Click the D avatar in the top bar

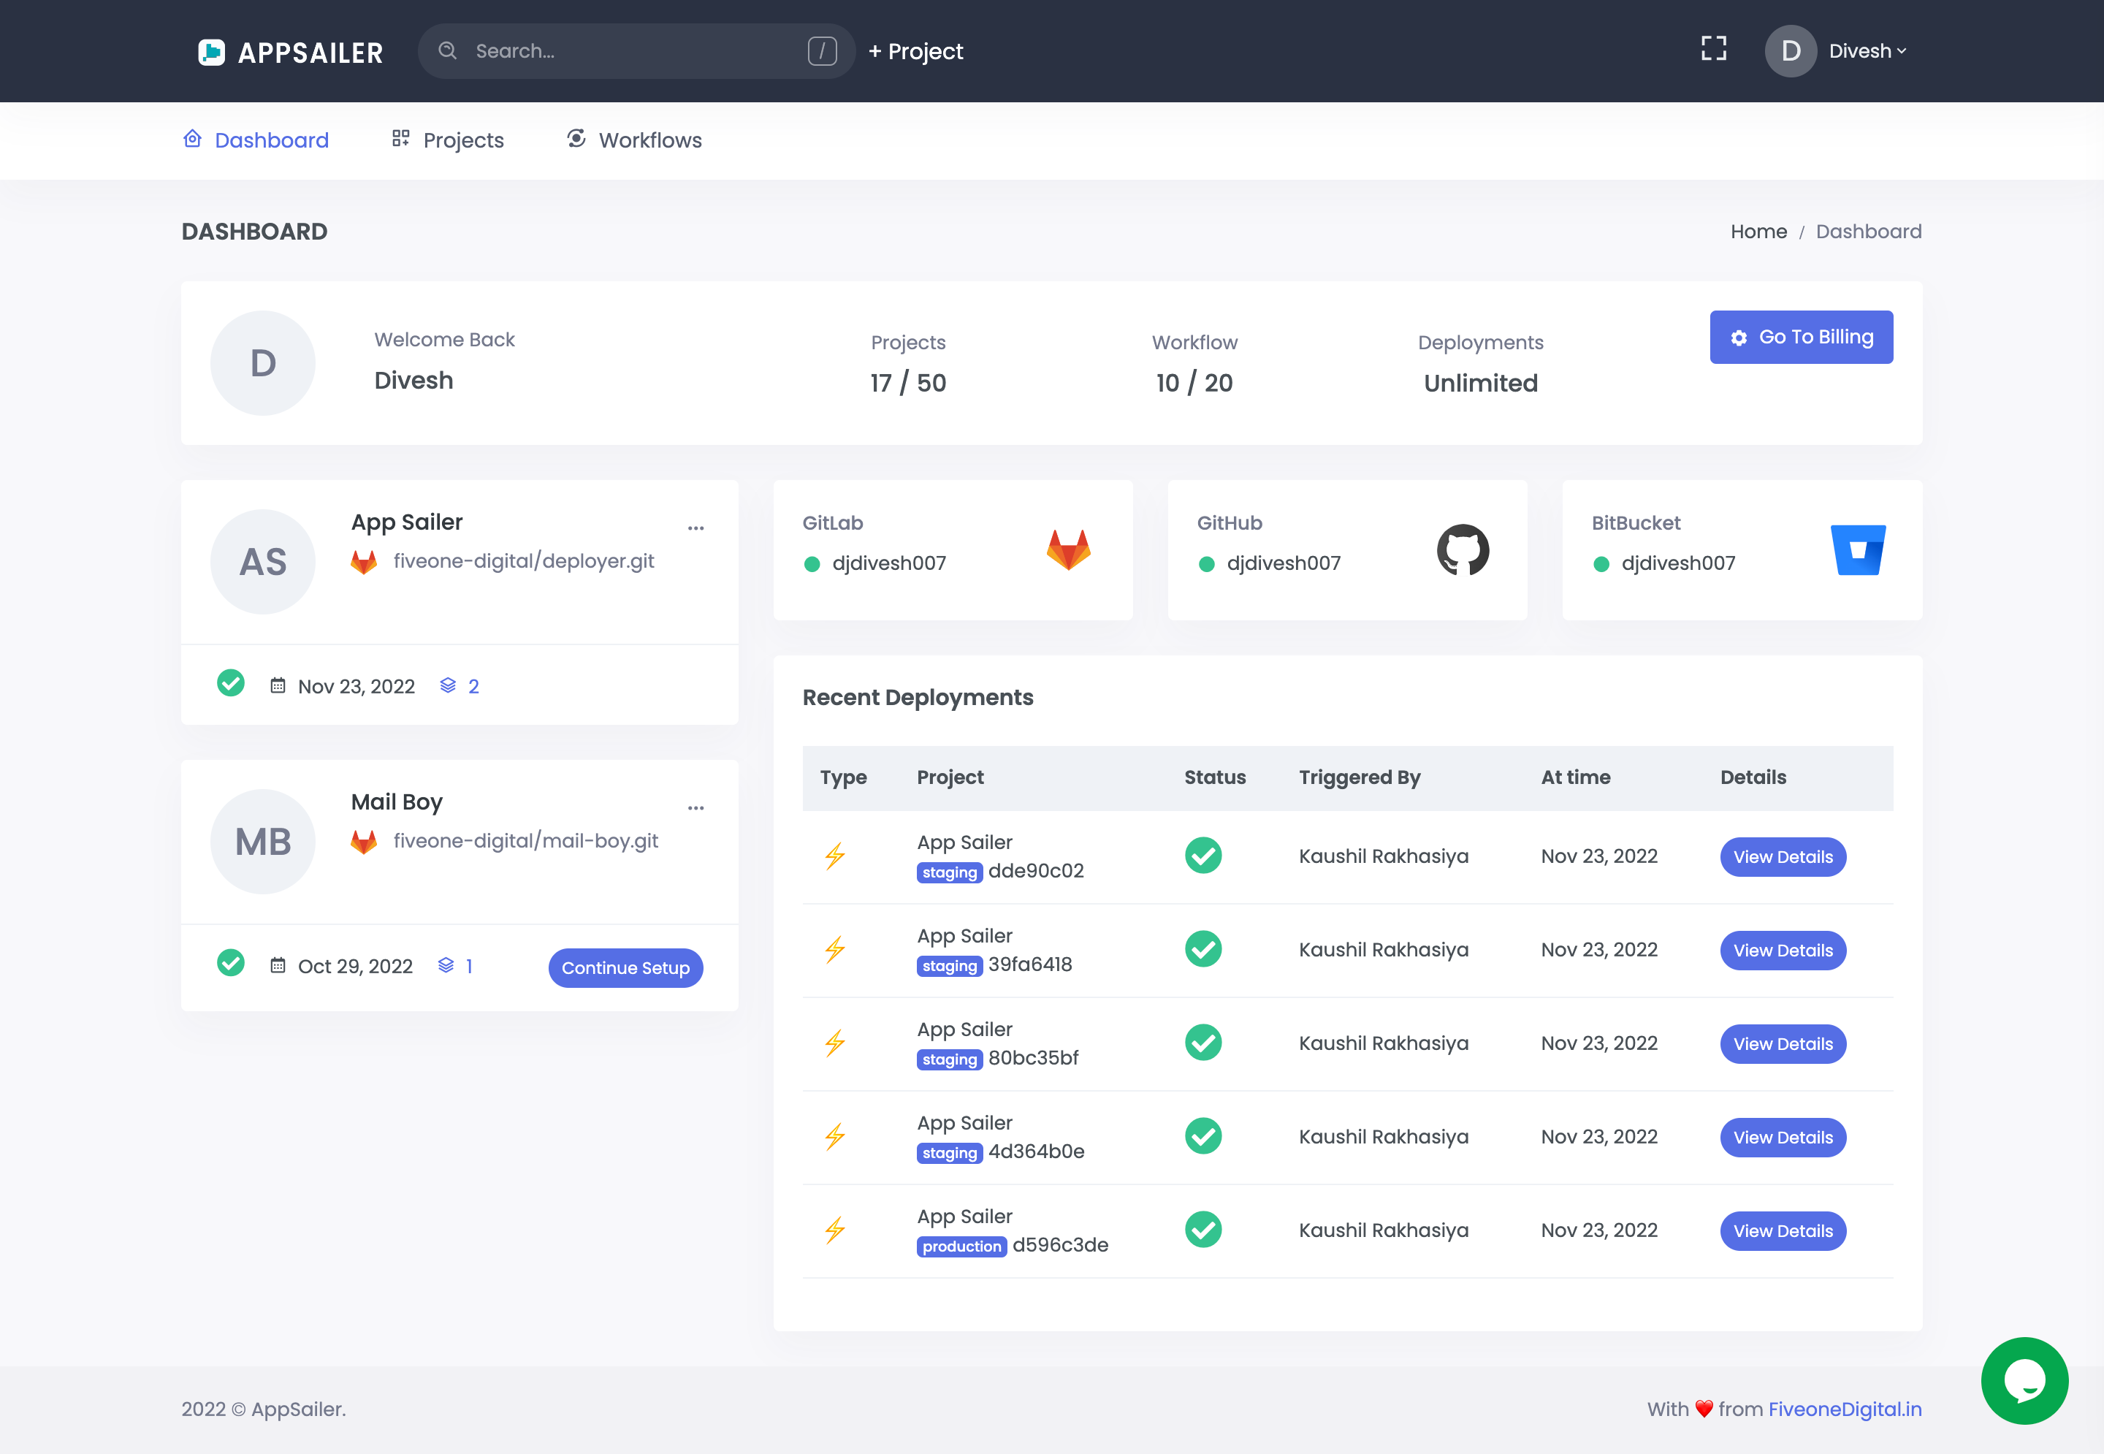1790,51
